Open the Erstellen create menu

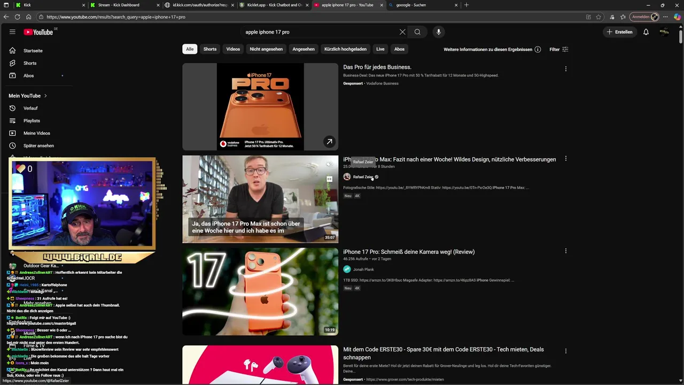coord(619,32)
